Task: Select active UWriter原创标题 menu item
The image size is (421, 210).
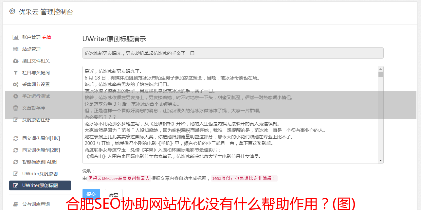Action: click(x=40, y=185)
